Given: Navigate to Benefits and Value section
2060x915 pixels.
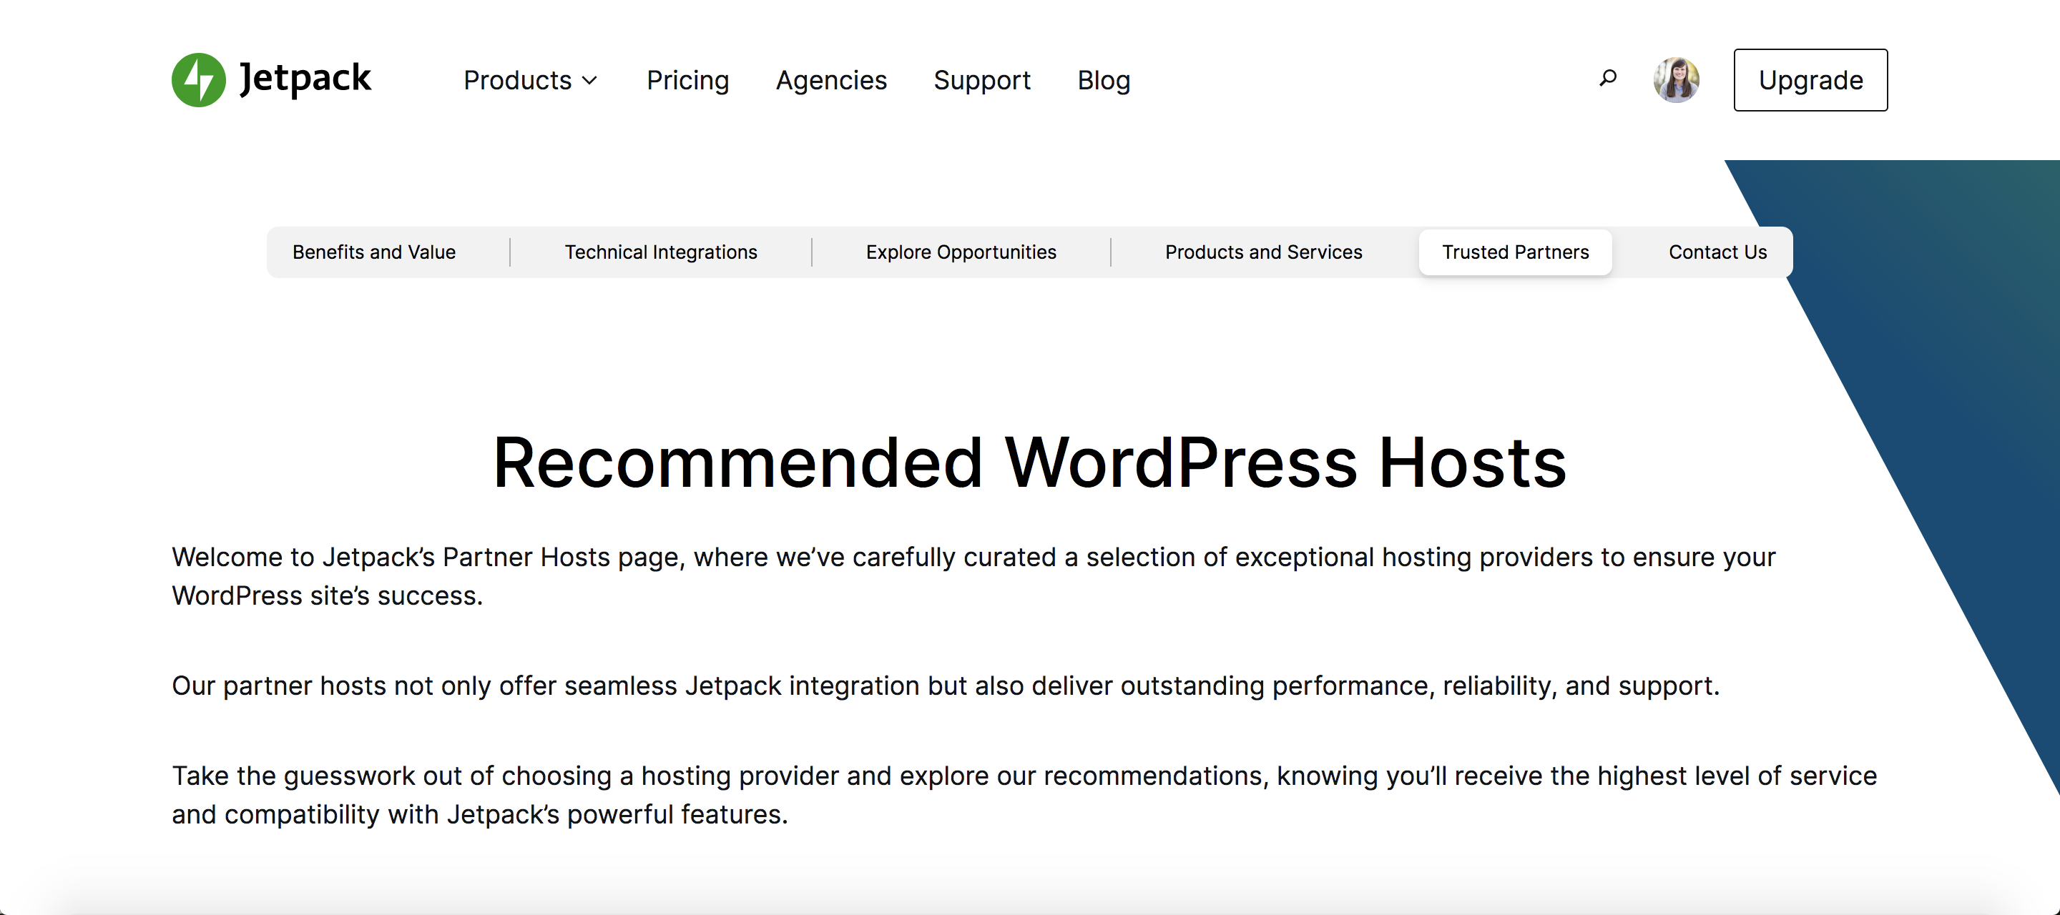Looking at the screenshot, I should (373, 252).
